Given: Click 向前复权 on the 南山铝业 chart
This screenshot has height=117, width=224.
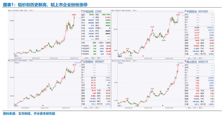Looking at the screenshot, I should [x=180, y=63].
